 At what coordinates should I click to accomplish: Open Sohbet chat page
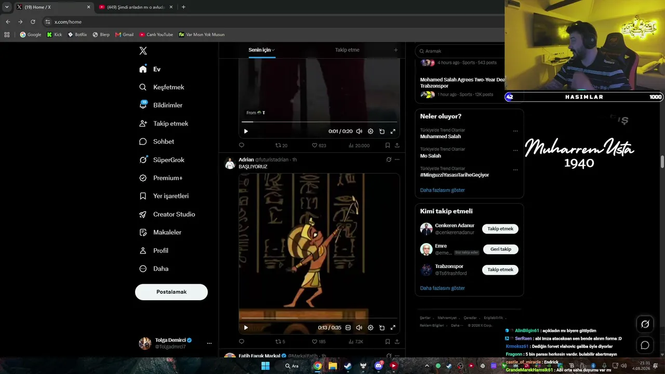click(156, 141)
